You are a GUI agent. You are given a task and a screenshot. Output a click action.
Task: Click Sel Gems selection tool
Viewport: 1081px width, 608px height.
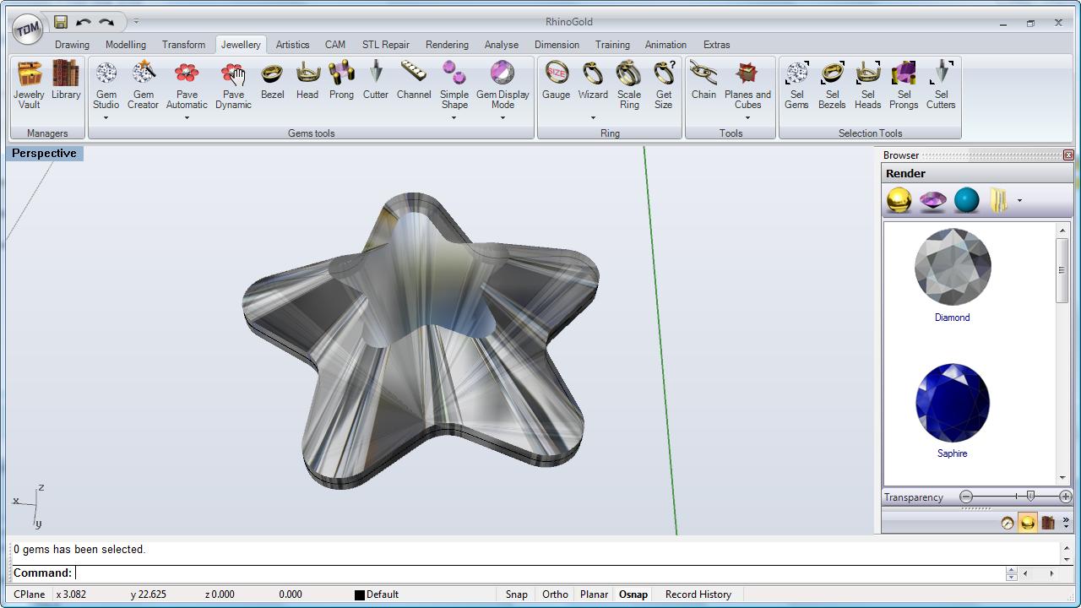click(x=796, y=84)
